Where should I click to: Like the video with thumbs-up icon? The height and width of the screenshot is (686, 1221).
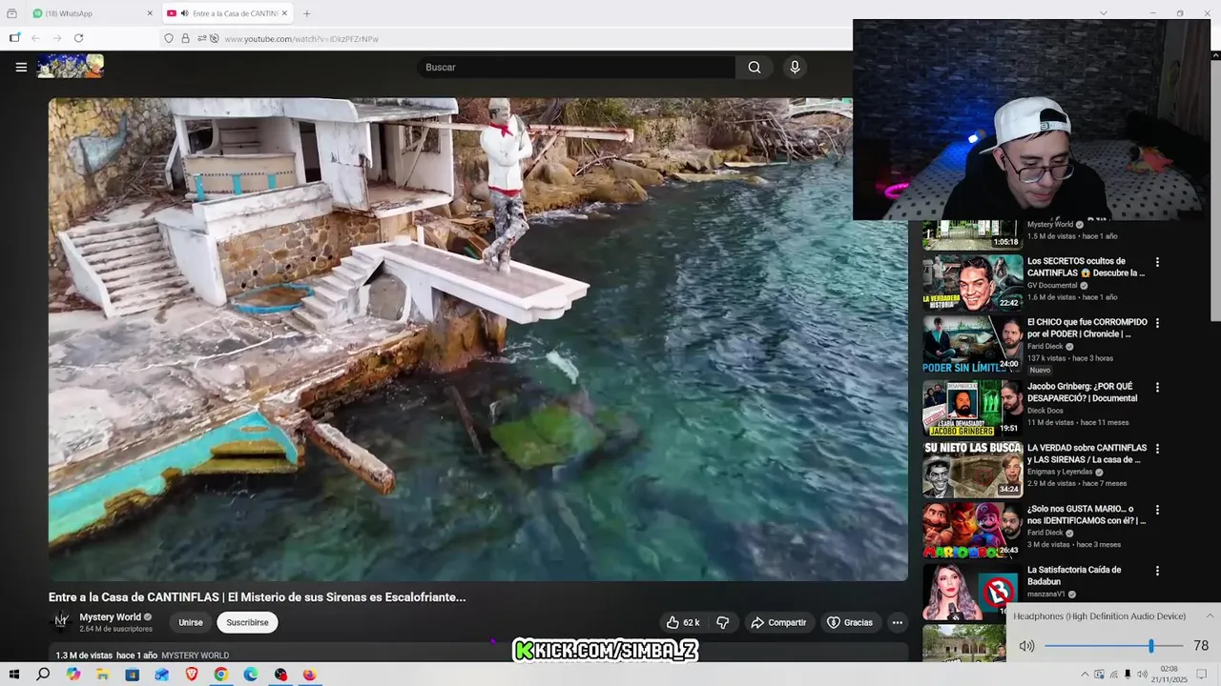pyautogui.click(x=683, y=622)
